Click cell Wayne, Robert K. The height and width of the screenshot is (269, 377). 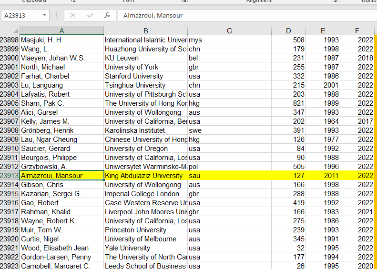[x=61, y=221]
